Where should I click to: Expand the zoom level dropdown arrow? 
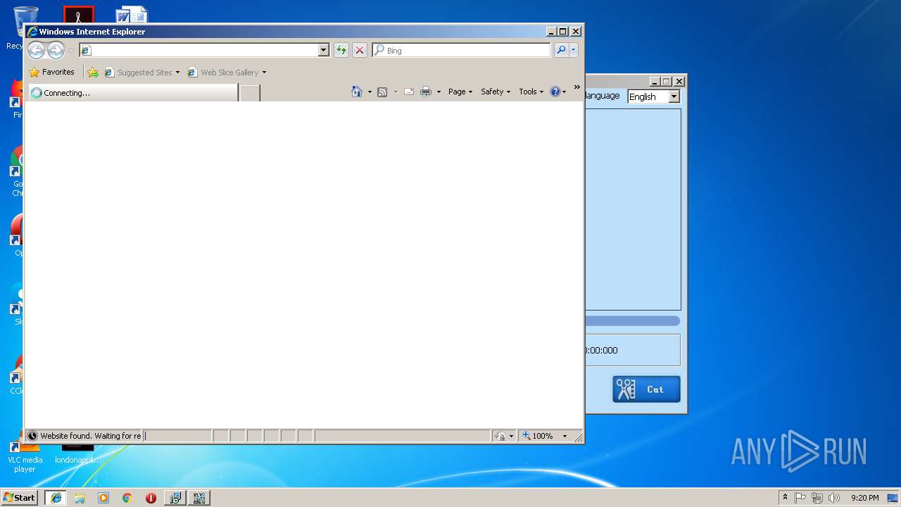click(x=565, y=436)
